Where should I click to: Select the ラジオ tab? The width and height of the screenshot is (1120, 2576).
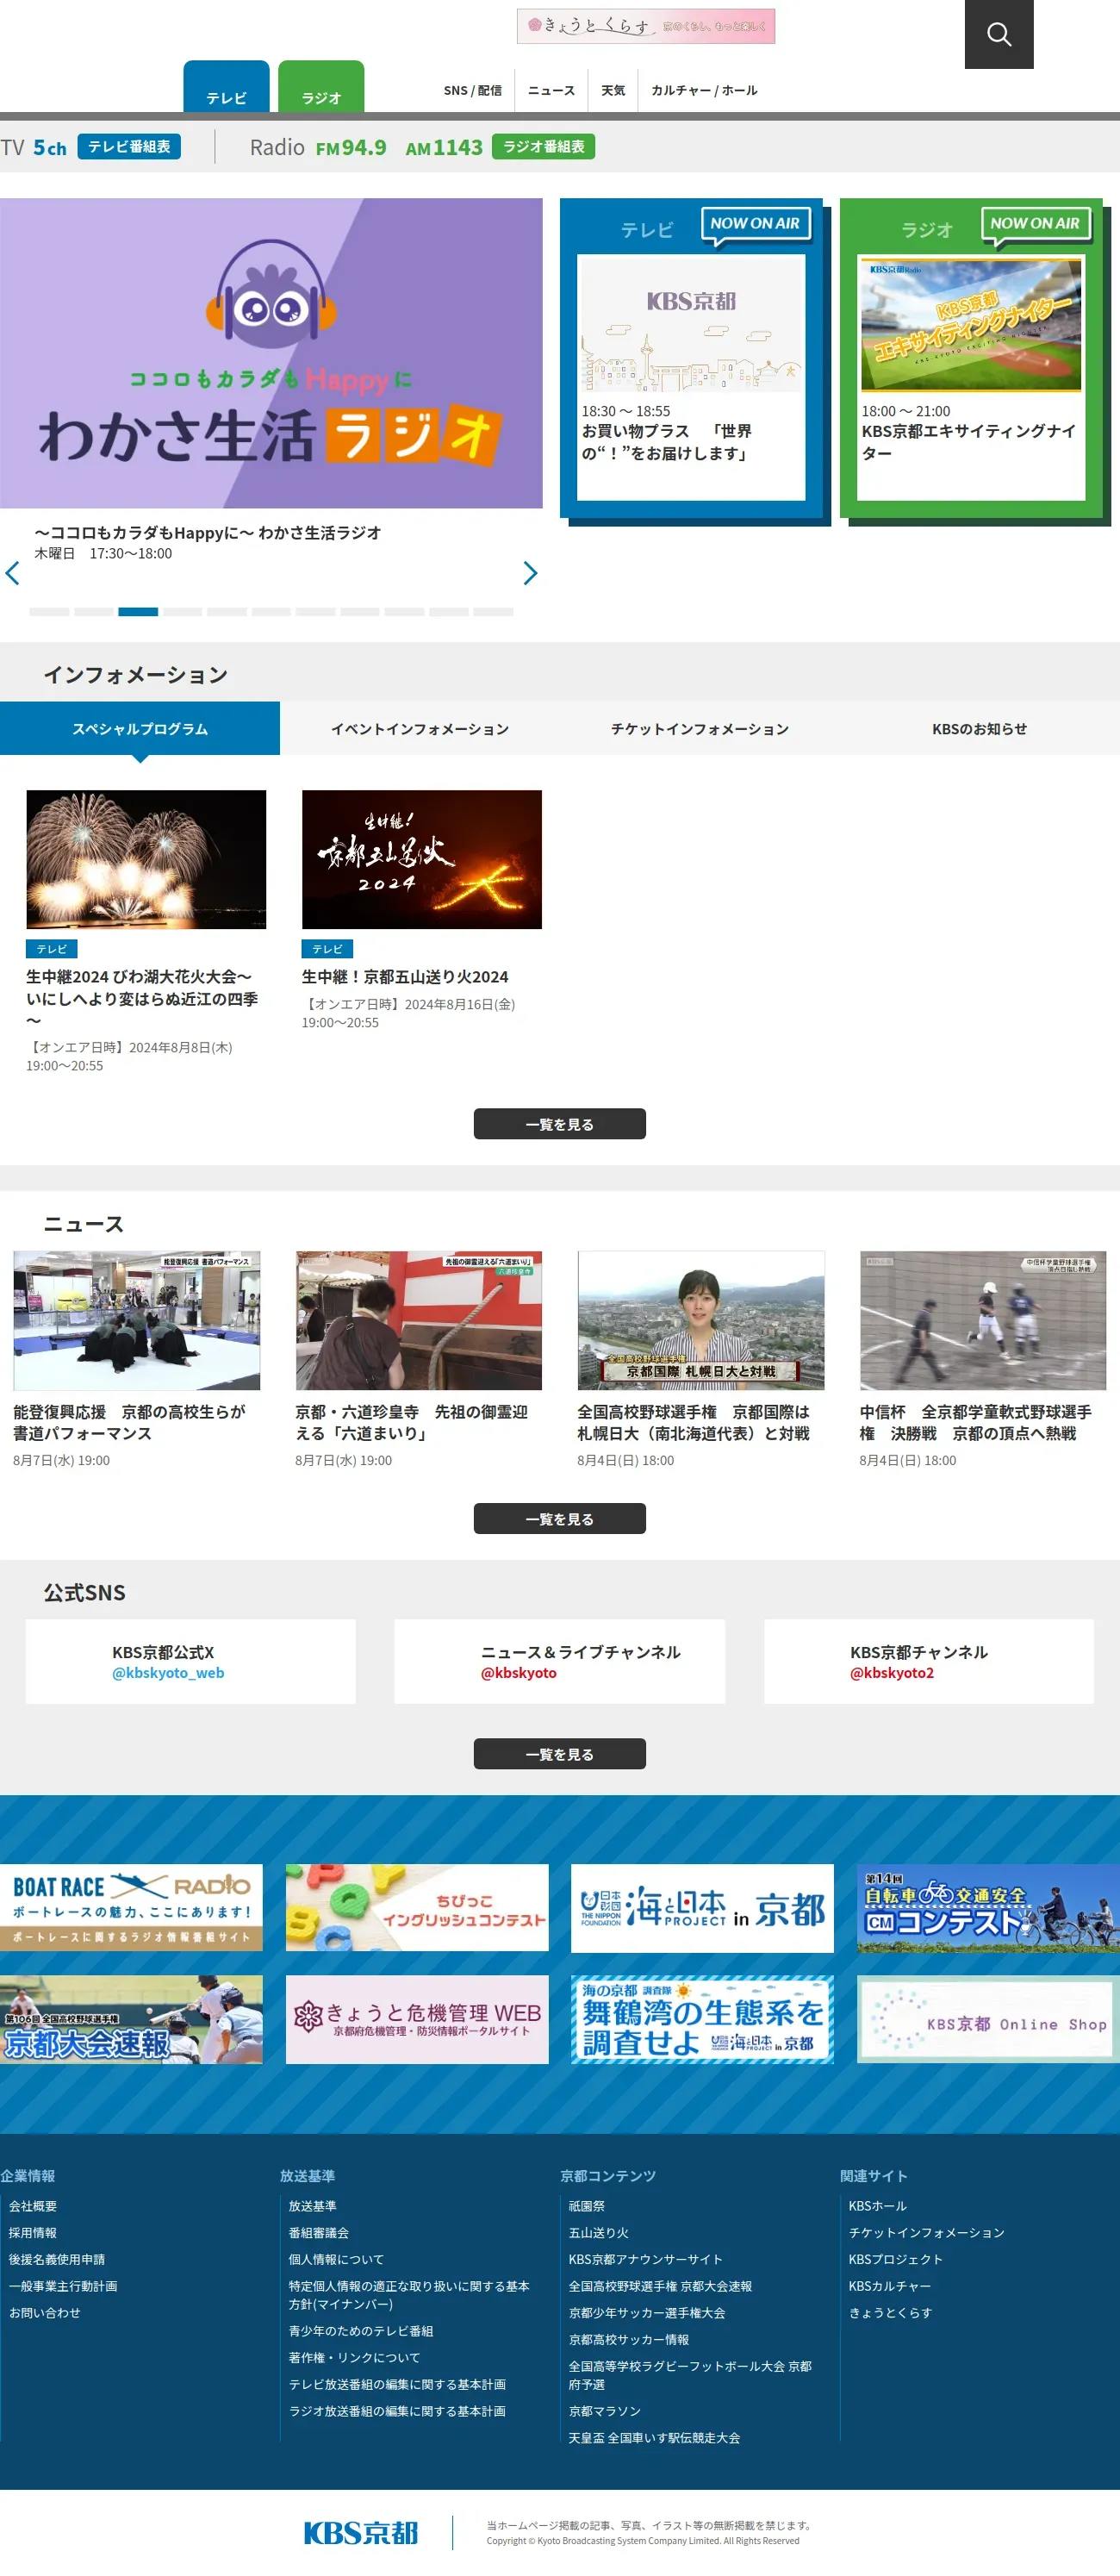[321, 87]
